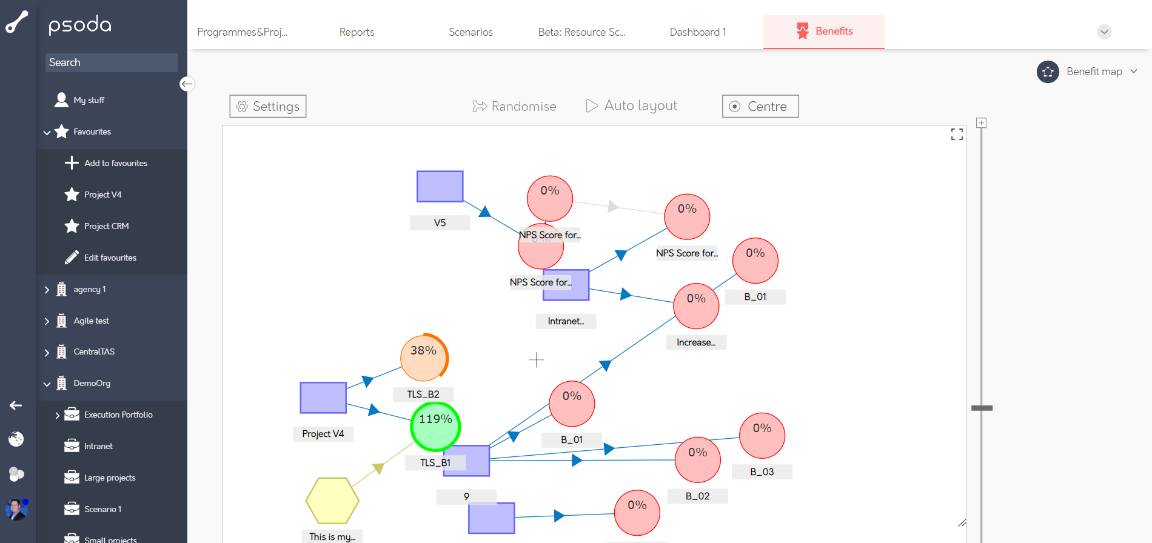1152x543 pixels.
Task: Collapse the sidebar with the arrow icon
Action: click(x=187, y=84)
